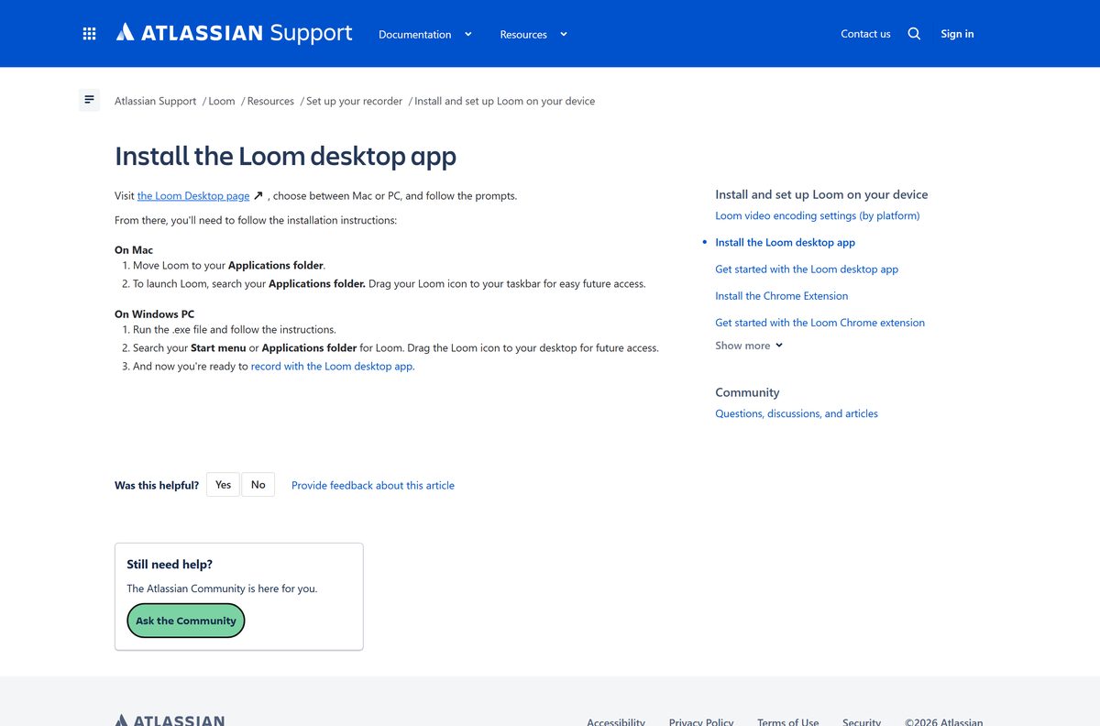Go to Set up your recorder breadcrumb
Viewport: 1100px width, 726px height.
(x=354, y=101)
